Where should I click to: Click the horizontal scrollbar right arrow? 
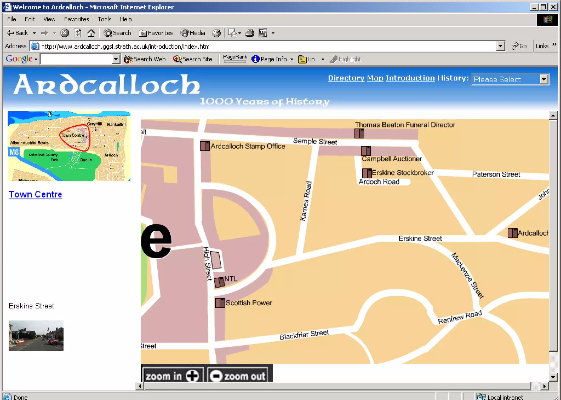[544, 386]
